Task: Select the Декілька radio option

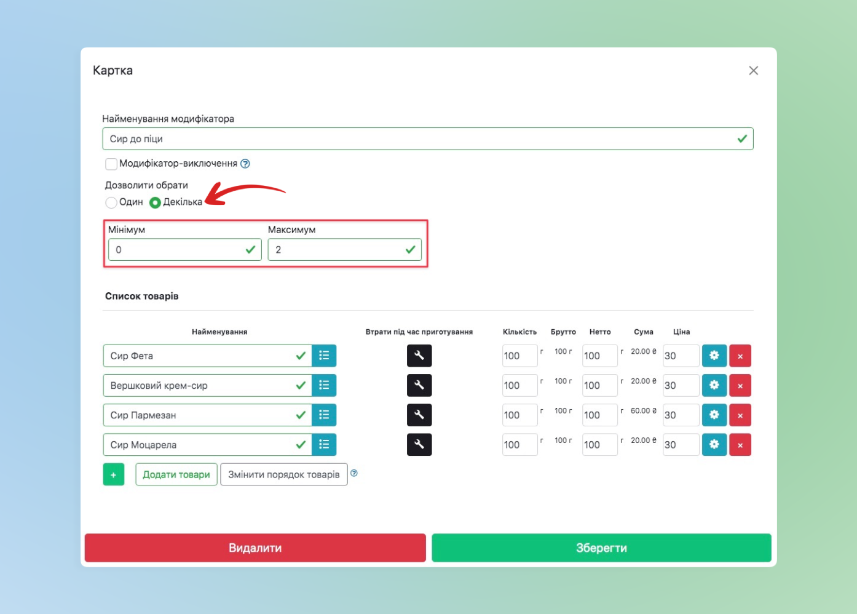Action: point(155,202)
